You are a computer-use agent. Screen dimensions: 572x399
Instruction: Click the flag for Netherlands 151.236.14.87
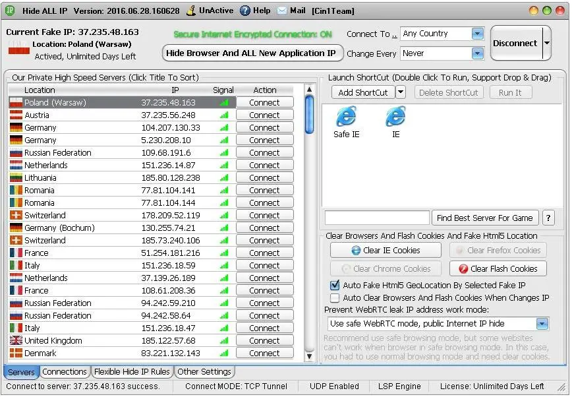pos(16,166)
